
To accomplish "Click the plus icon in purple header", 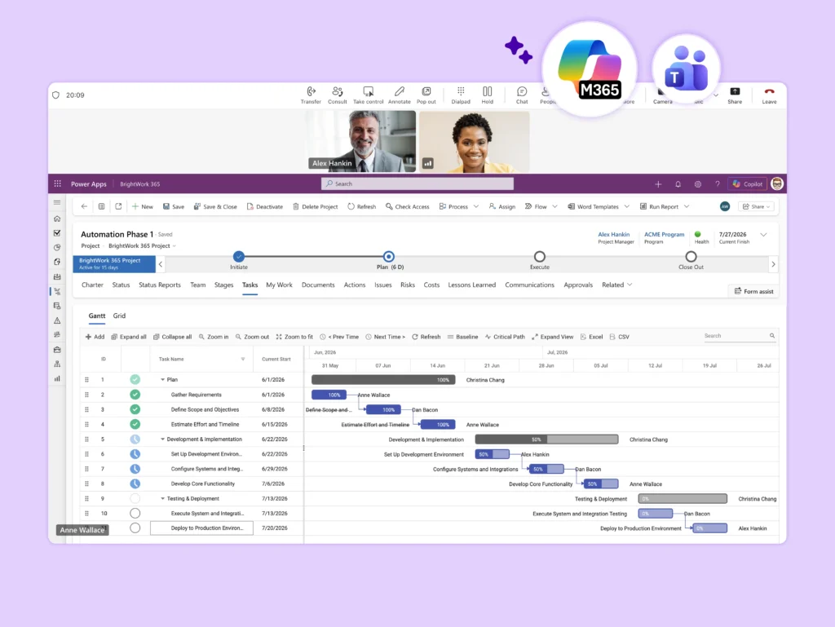I will 658,184.
